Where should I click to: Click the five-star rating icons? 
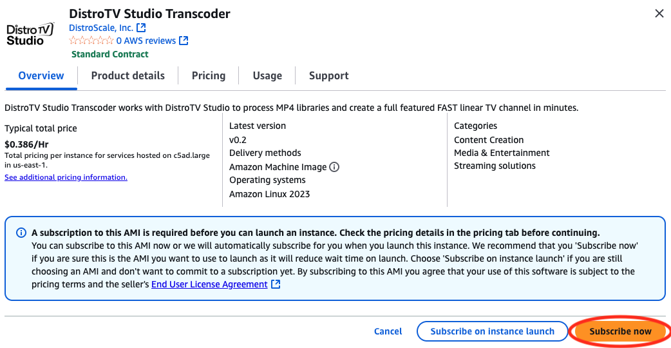(91, 41)
